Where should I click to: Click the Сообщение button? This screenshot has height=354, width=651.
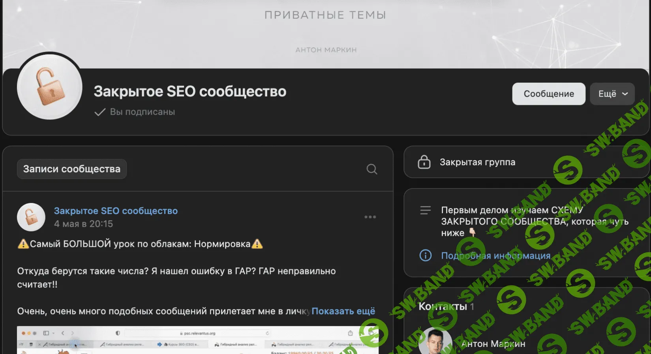(x=548, y=94)
